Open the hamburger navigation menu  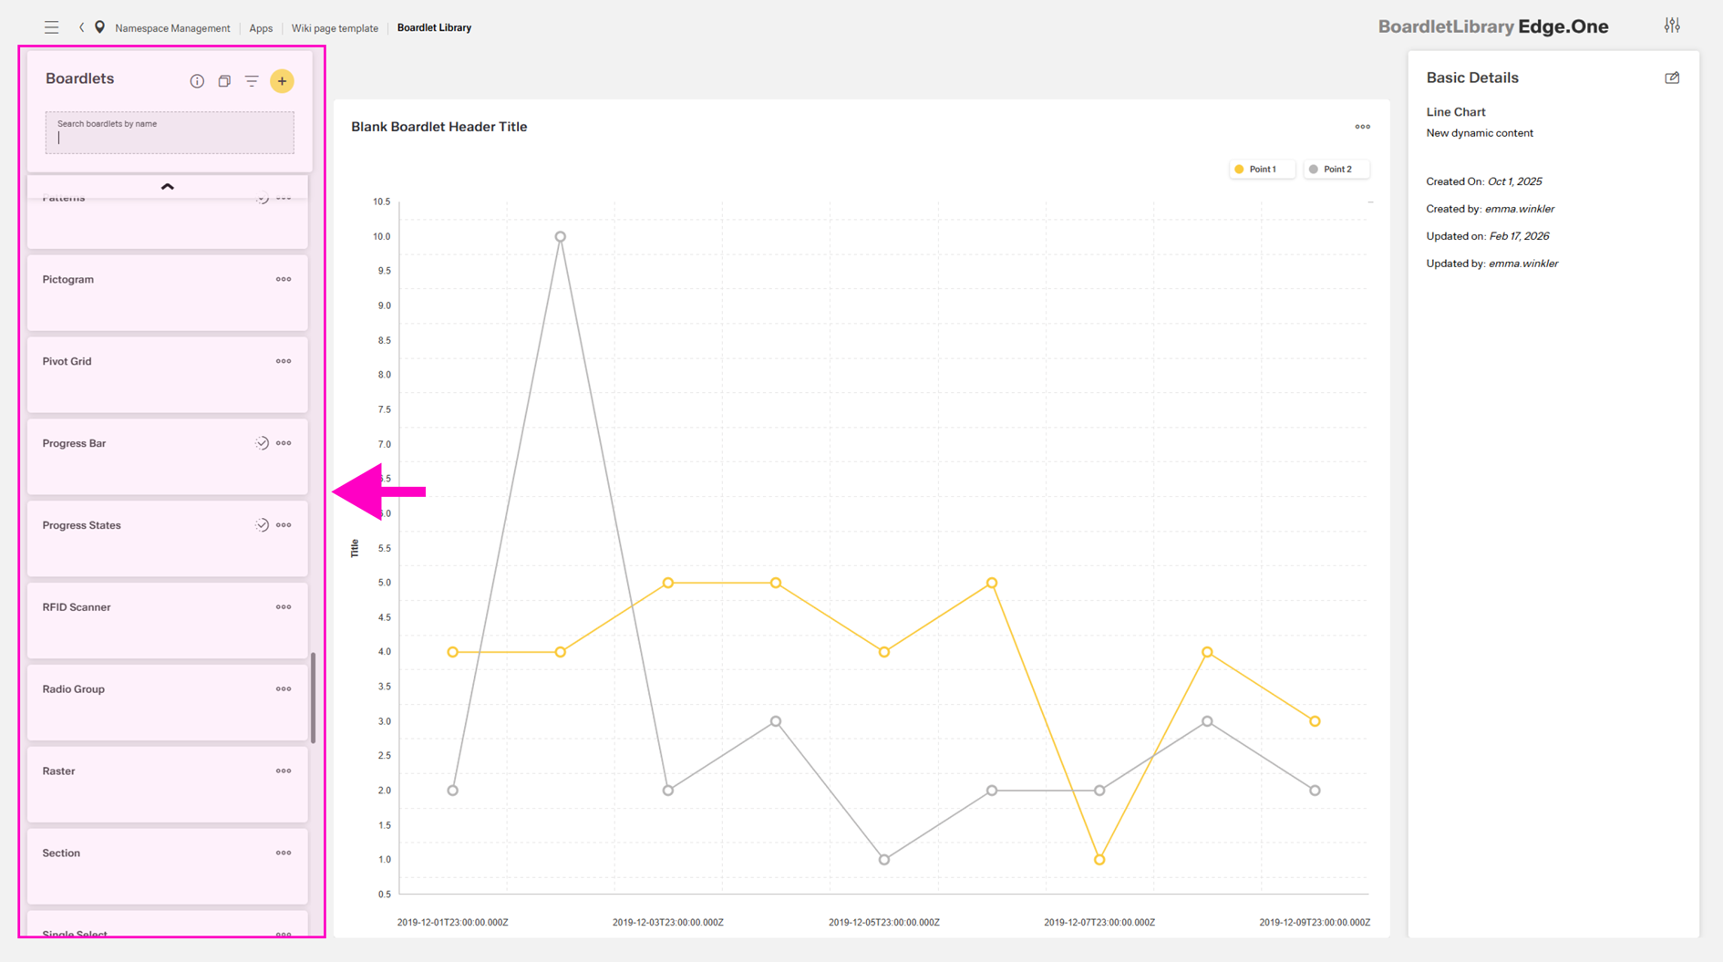[51, 27]
